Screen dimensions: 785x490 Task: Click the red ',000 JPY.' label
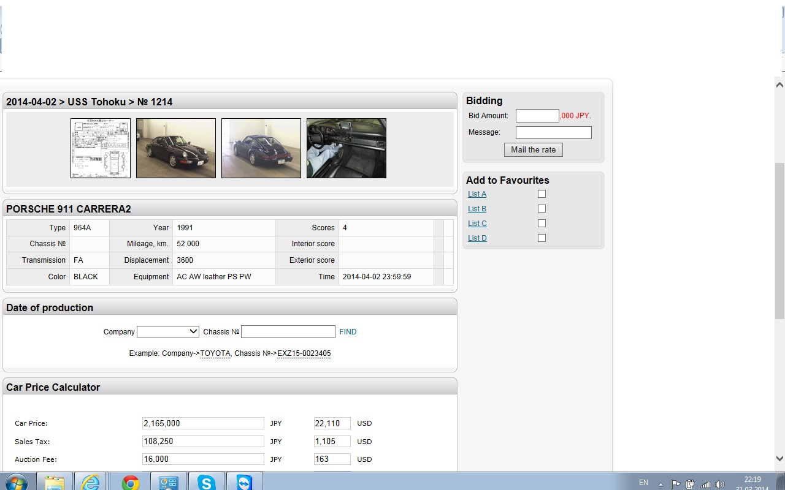(576, 116)
